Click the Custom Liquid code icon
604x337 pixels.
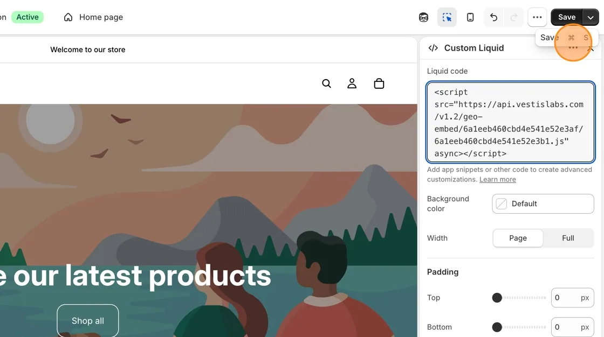point(433,48)
